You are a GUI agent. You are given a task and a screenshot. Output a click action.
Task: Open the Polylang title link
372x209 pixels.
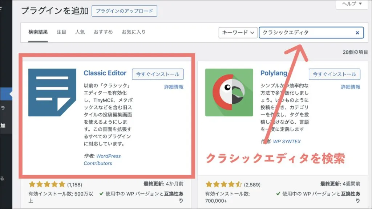click(x=274, y=73)
